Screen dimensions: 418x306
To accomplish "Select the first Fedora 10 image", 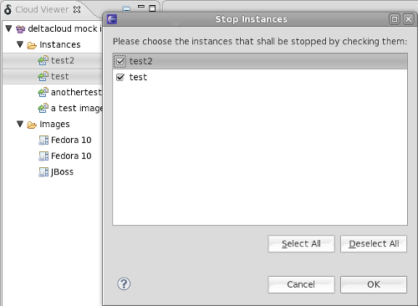I will pos(71,140).
